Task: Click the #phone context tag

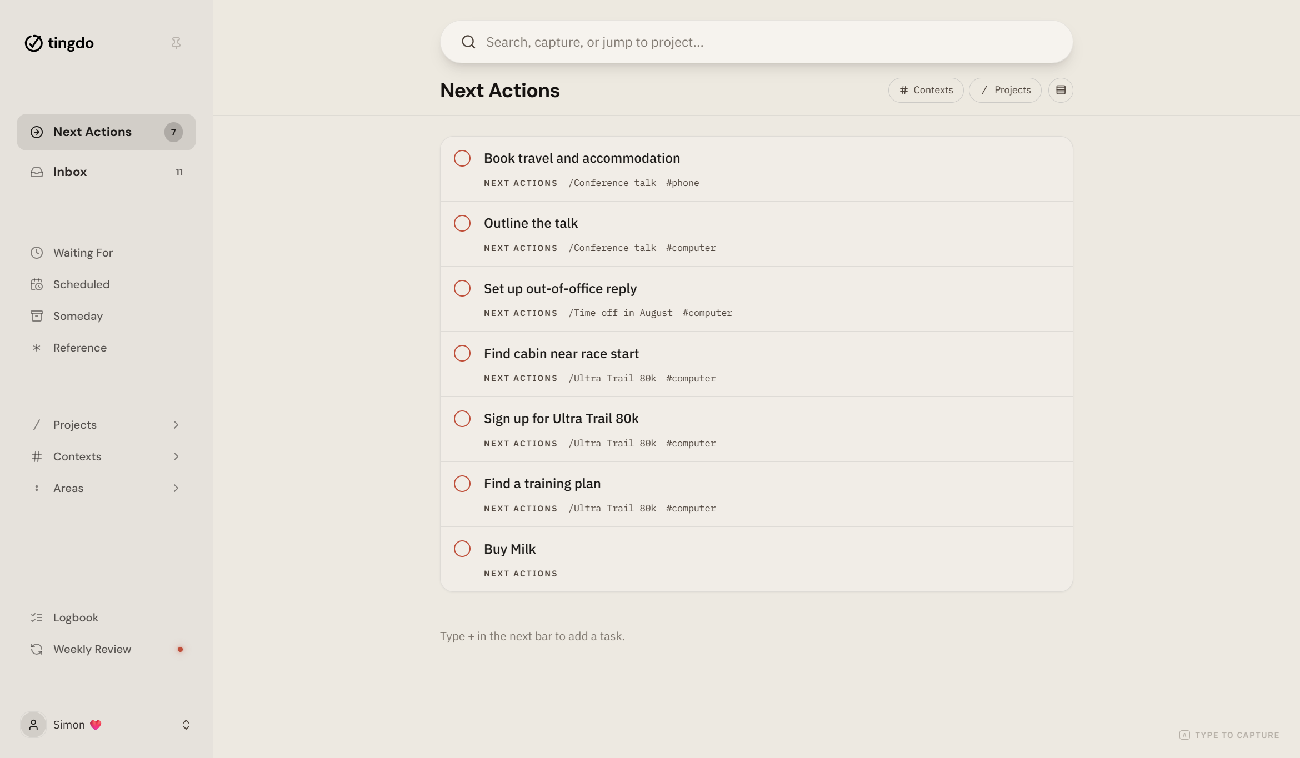Action: (683, 183)
